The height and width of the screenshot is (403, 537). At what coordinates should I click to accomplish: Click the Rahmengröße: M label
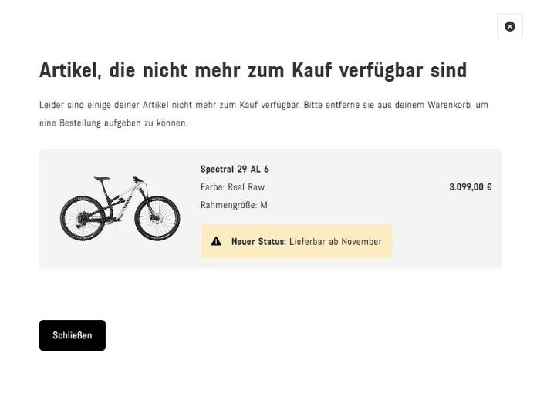[234, 205]
